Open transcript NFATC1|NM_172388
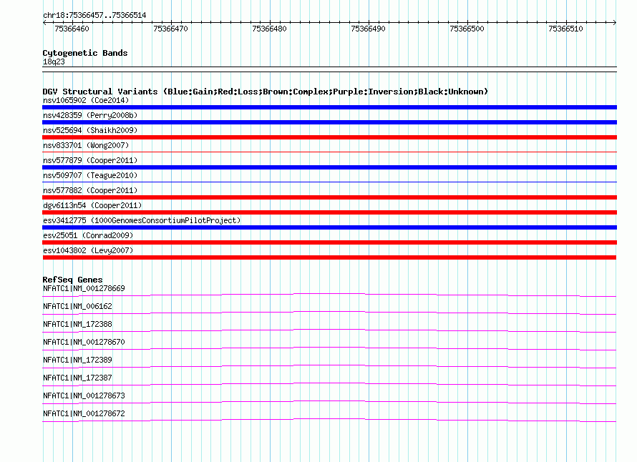637x462 pixels. pos(77,325)
